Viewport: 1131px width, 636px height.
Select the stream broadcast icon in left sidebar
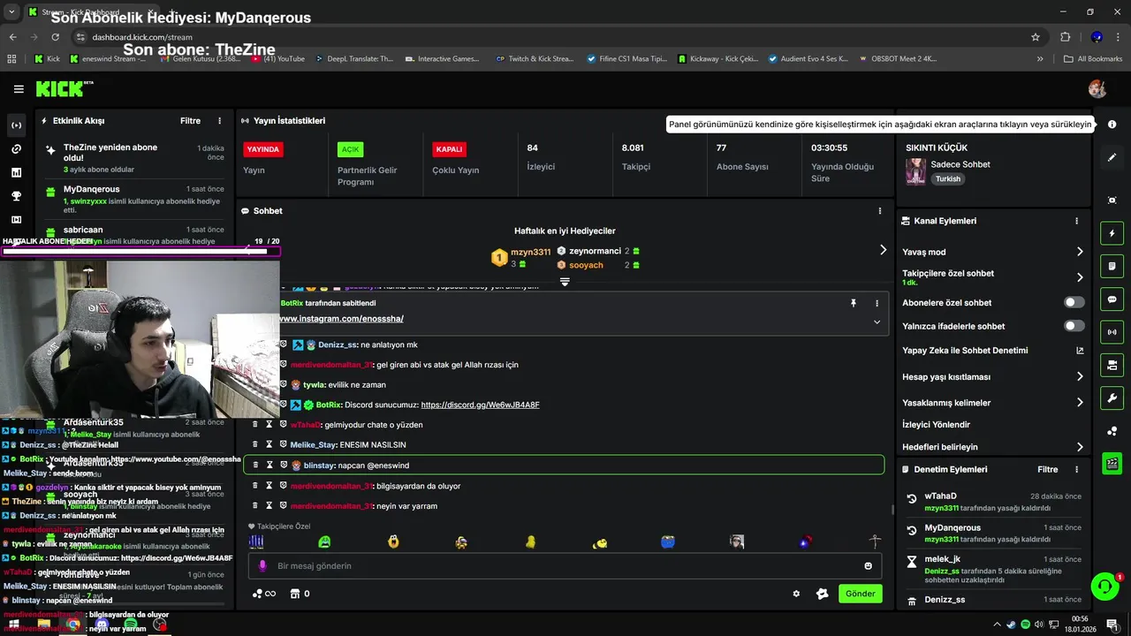[x=16, y=125]
